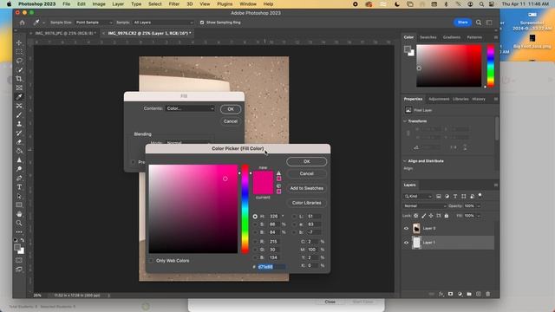Click the Add to Swatches button
555x312 pixels.
(306, 188)
